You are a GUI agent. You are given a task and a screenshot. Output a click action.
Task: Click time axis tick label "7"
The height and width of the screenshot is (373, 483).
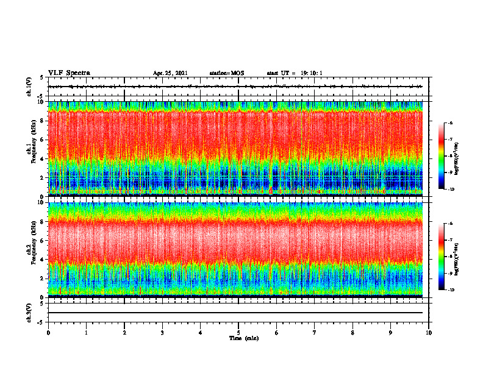[x=315, y=333]
